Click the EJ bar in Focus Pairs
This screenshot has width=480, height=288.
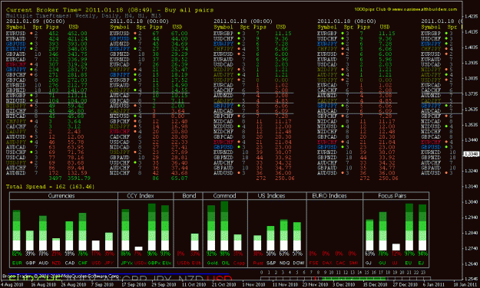pyautogui.click(x=422, y=227)
